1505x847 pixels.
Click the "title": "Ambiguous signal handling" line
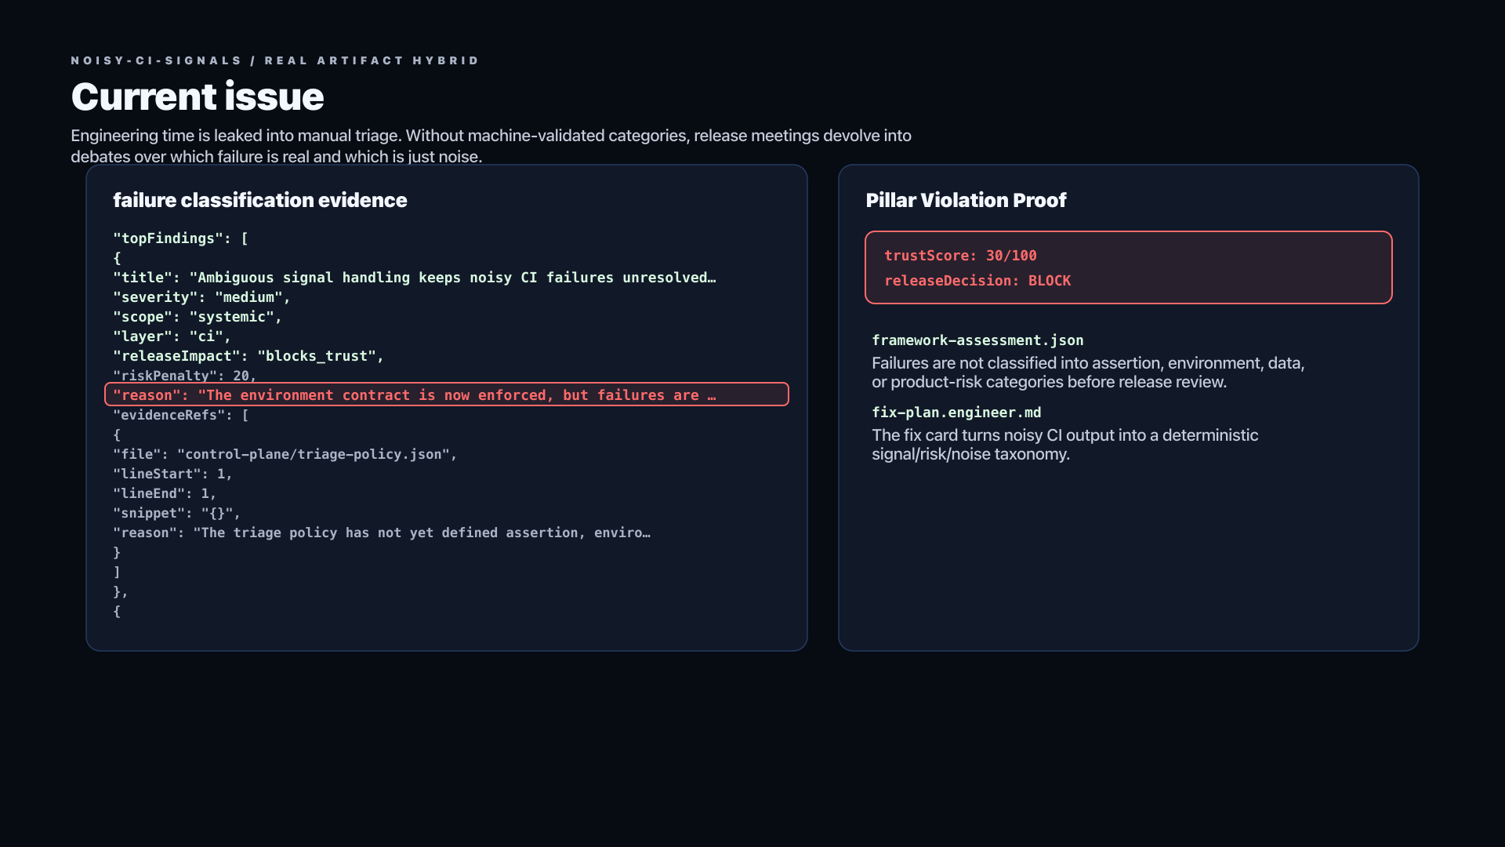415,278
